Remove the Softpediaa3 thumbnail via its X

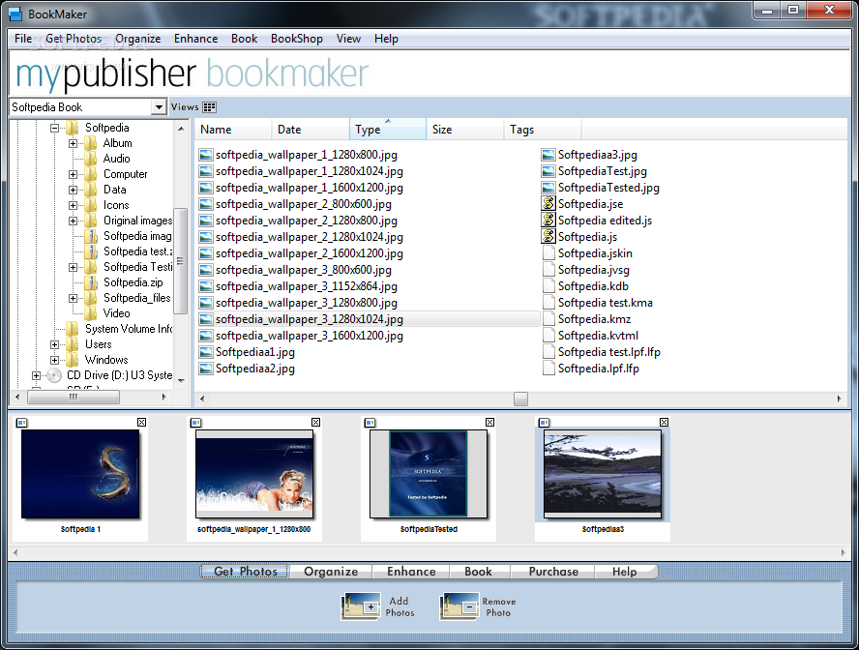pos(664,422)
